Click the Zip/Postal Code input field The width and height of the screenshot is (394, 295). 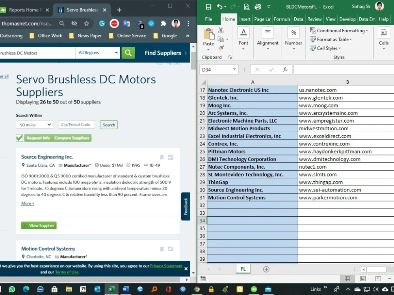click(x=76, y=124)
